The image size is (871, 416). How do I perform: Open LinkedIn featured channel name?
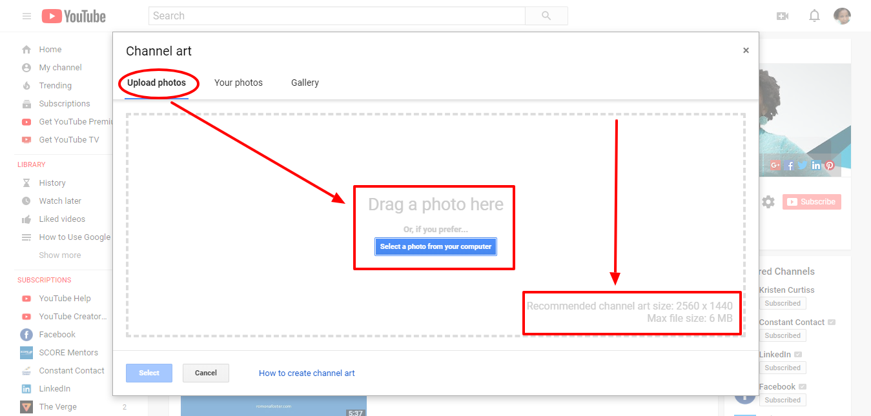point(775,355)
